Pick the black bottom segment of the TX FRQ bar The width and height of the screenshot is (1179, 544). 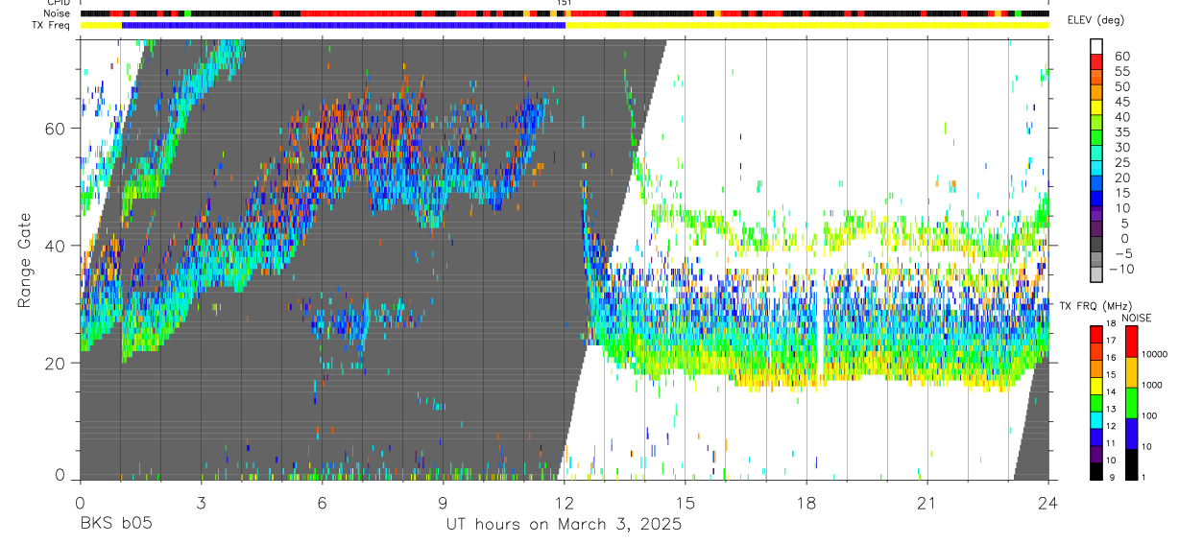pyautogui.click(x=1096, y=469)
